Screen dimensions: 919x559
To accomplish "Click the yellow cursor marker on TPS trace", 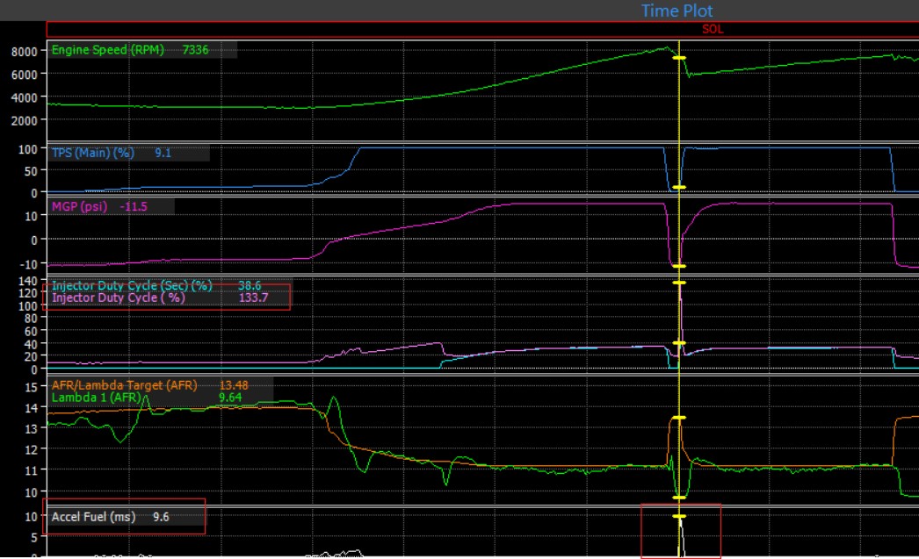I will point(678,187).
